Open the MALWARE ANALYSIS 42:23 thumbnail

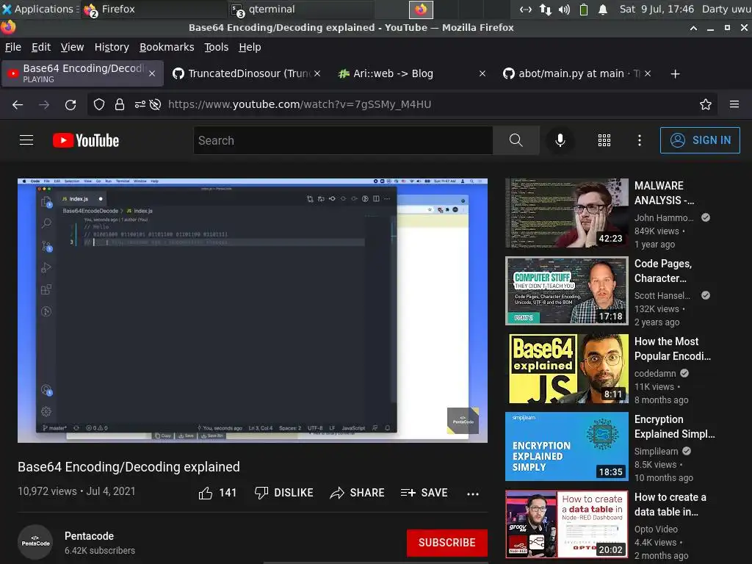click(567, 213)
